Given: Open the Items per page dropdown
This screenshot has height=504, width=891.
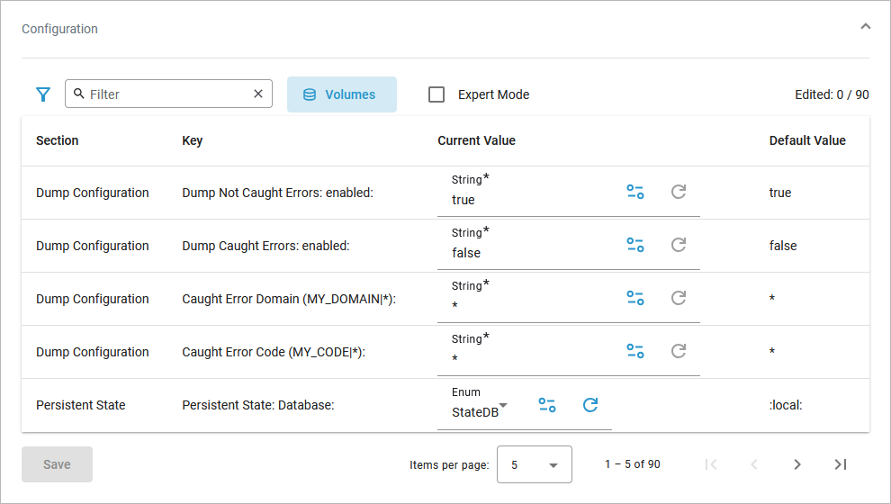Looking at the screenshot, I should [534, 464].
